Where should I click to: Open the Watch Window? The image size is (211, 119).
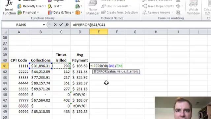tap(193, 7)
